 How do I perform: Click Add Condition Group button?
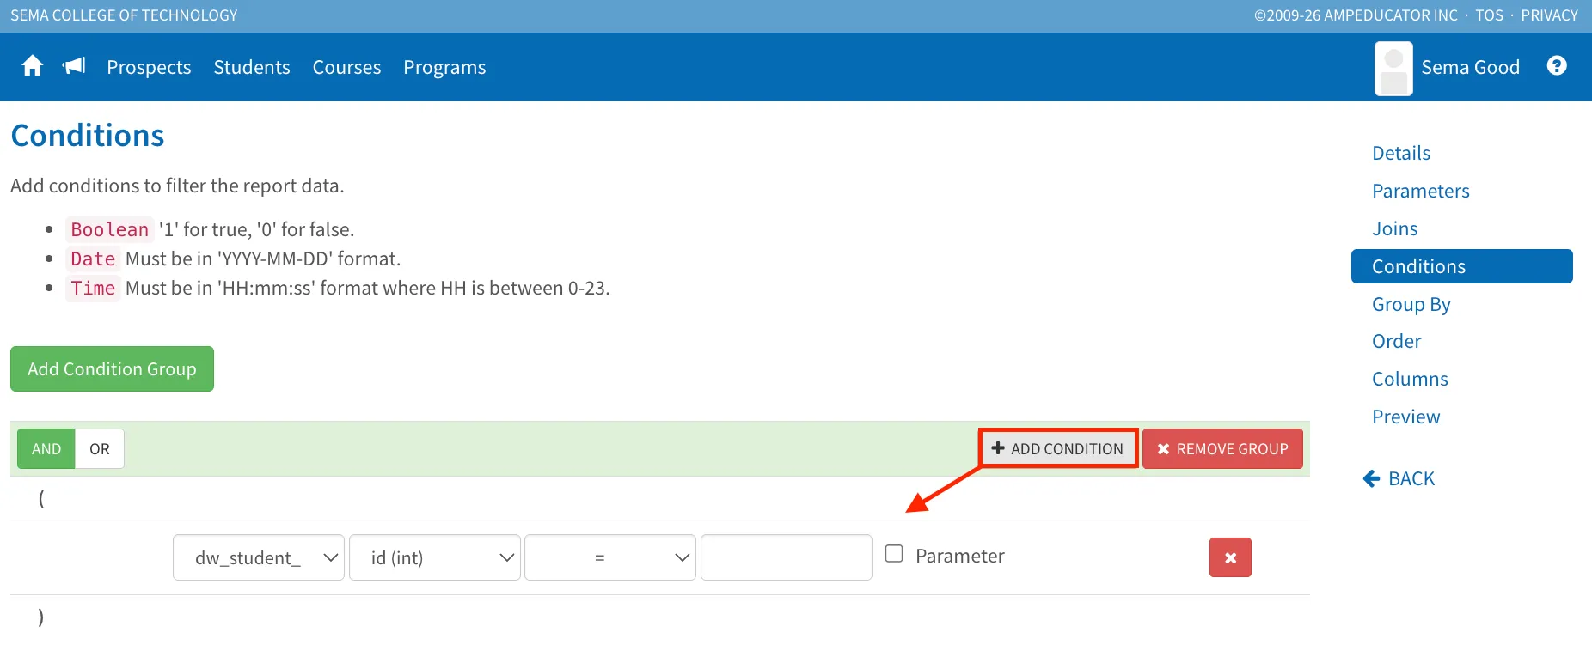click(x=112, y=368)
